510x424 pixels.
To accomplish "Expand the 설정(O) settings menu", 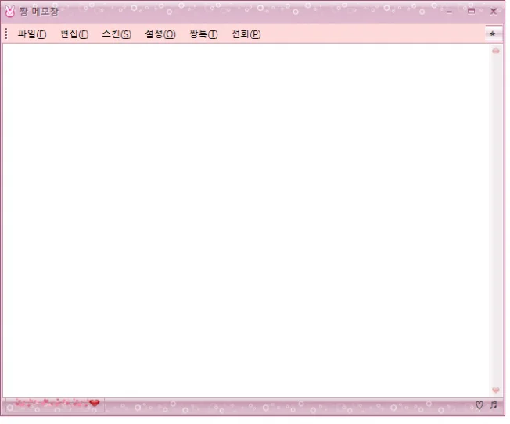I will 160,34.
